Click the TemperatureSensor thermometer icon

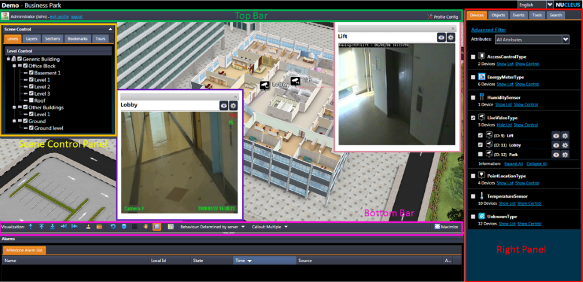pos(481,196)
